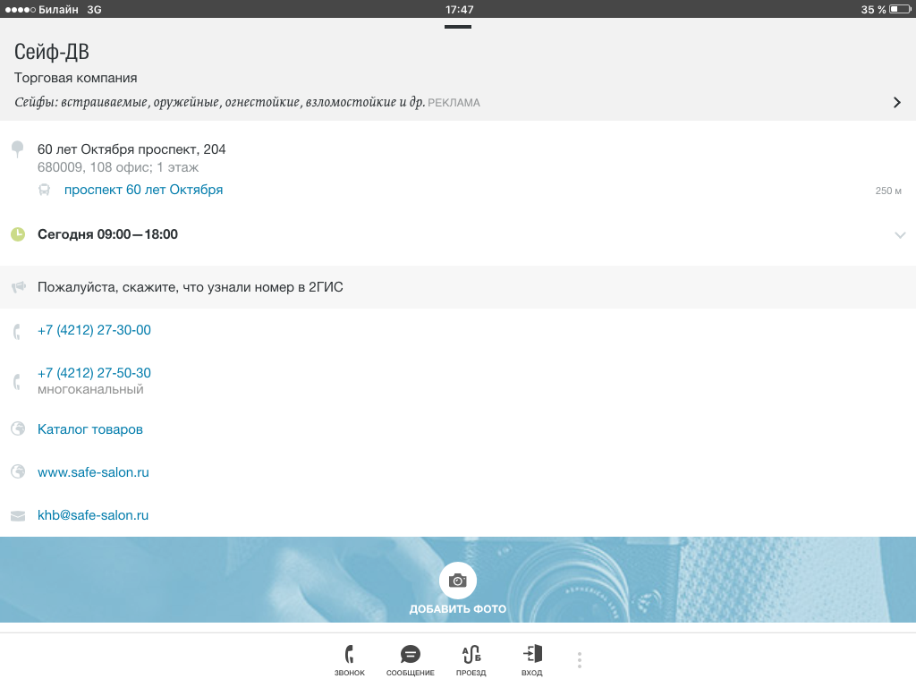Open the проспект 60 лет Октября stop
Viewport: 916px width, 687px height.
[143, 190]
